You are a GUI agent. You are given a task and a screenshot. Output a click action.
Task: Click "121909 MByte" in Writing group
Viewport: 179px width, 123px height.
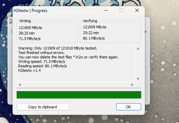(30, 28)
